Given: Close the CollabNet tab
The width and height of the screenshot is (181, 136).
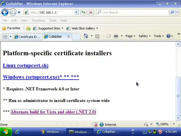Looking at the screenshot, I should [x=68, y=37].
